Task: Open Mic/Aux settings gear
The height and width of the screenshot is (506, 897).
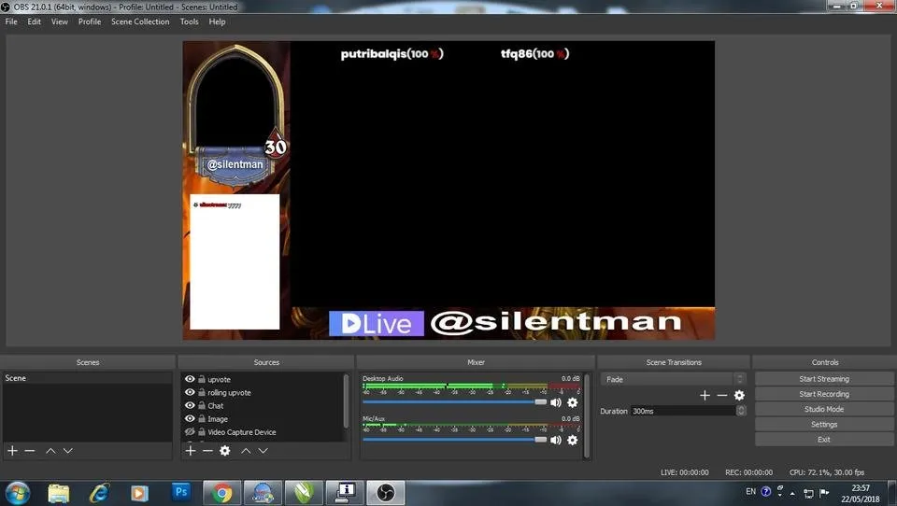Action: click(572, 440)
